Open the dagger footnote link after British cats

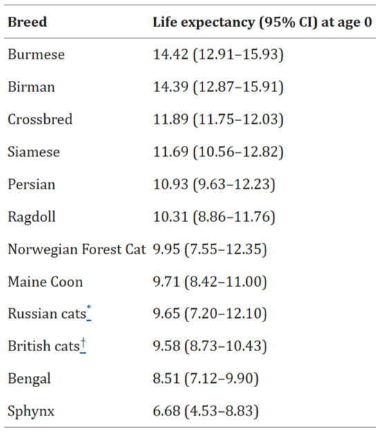[83, 346]
